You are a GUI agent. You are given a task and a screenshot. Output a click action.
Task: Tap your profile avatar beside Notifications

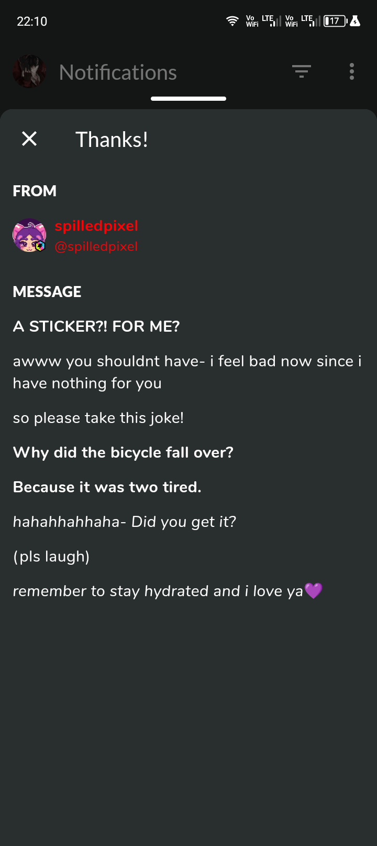pyautogui.click(x=29, y=71)
